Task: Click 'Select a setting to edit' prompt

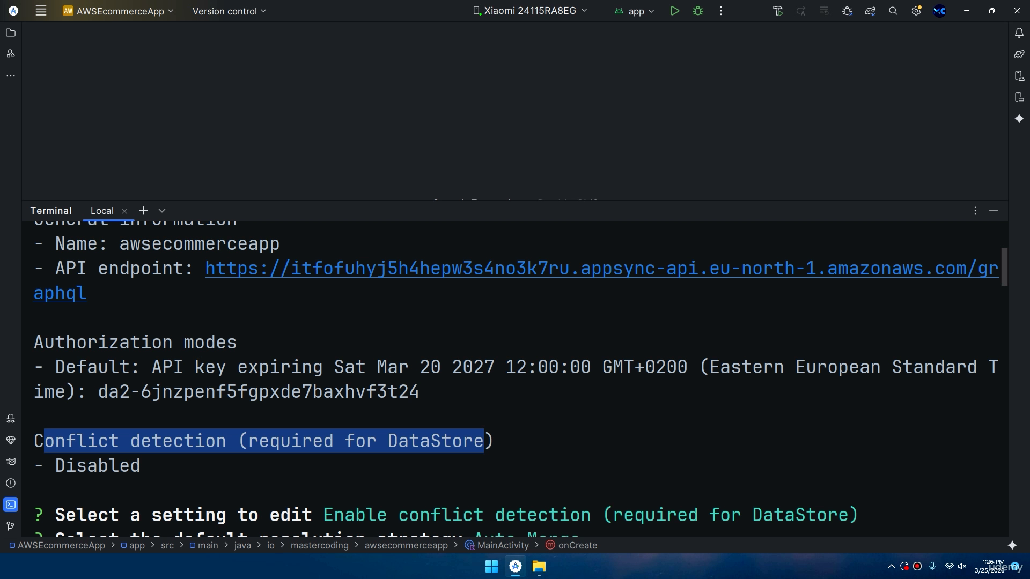Action: [x=183, y=515]
